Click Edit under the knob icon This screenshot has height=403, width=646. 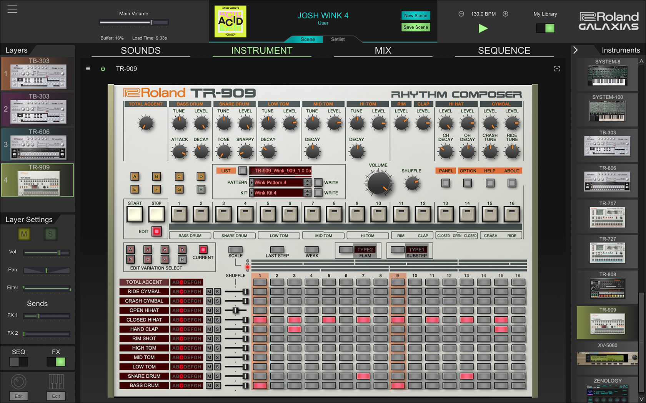coord(18,396)
